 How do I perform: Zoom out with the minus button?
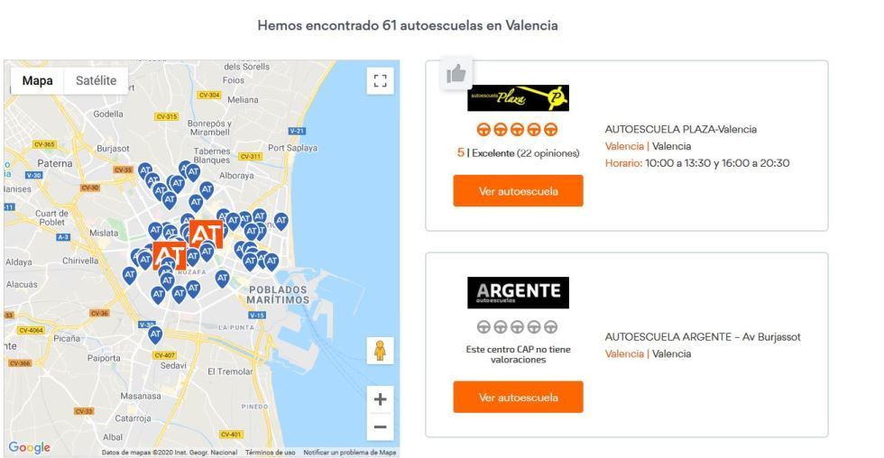(x=380, y=427)
